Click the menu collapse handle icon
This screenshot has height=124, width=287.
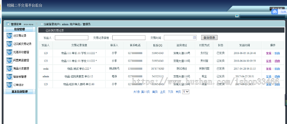point(37,24)
